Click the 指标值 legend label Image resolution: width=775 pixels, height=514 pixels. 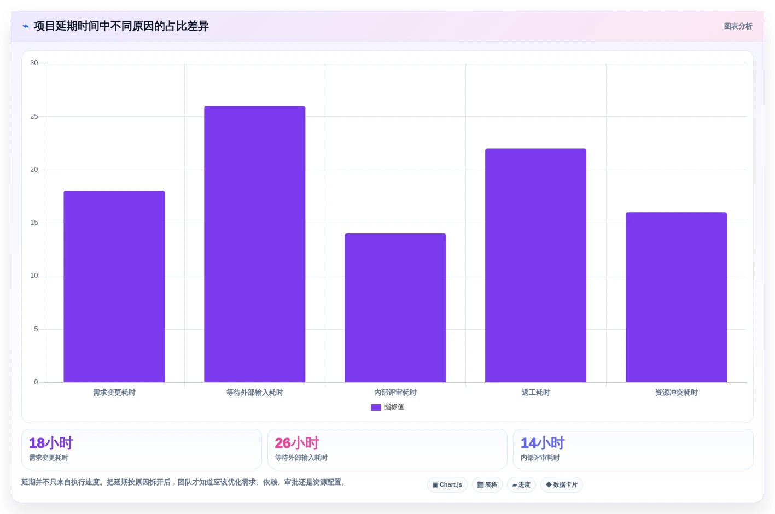pos(394,407)
